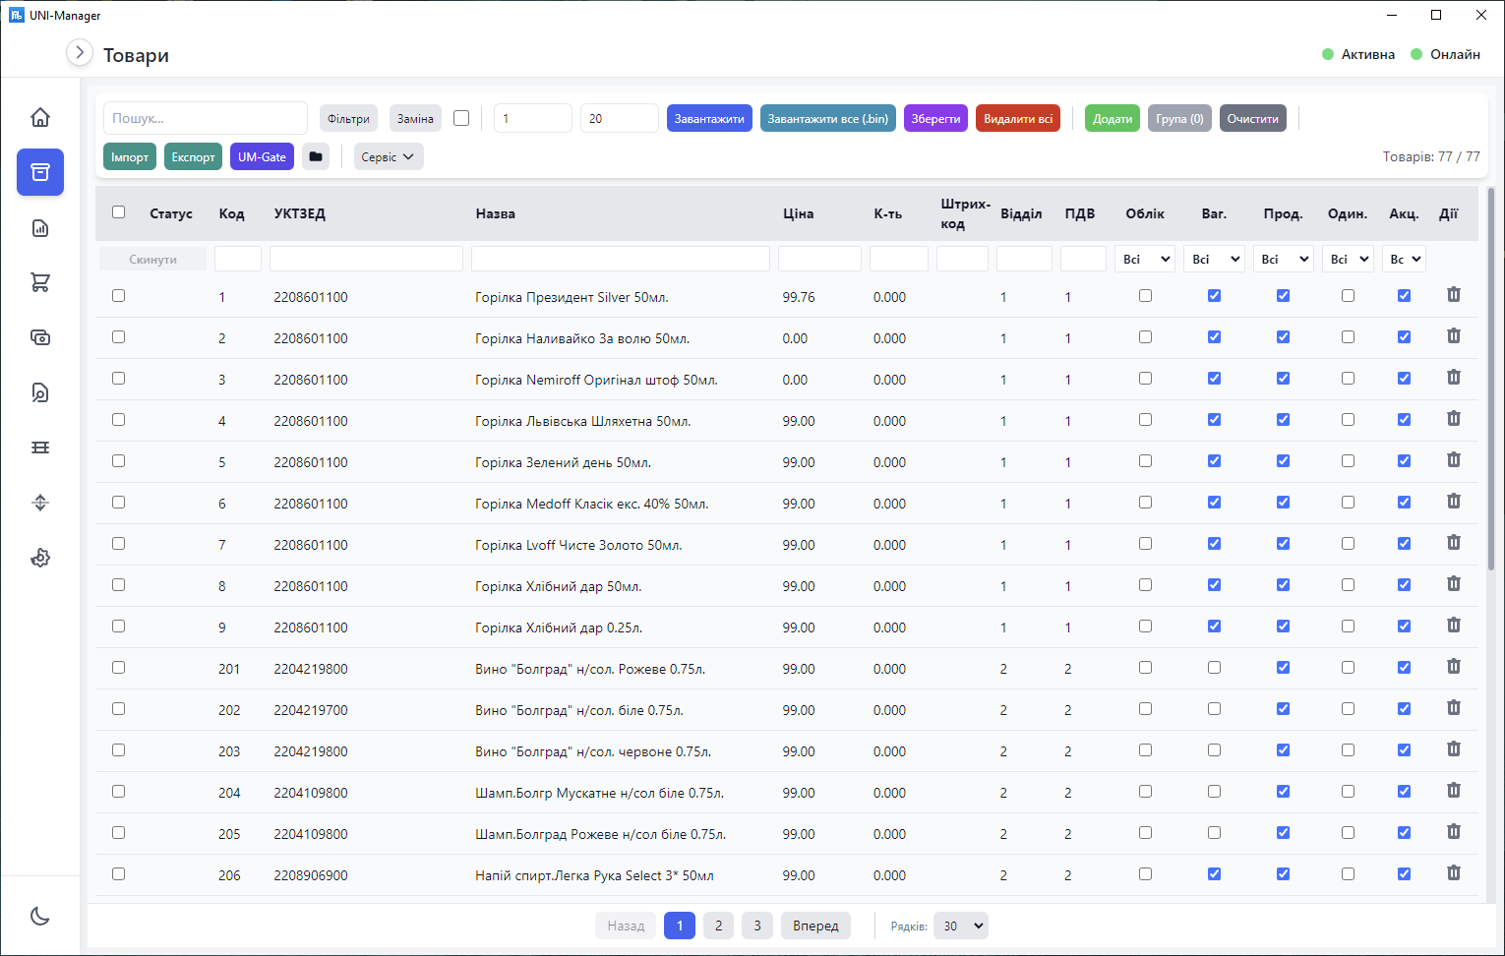Open the reports chart sidebar icon
This screenshot has height=956, width=1505.
click(x=40, y=228)
